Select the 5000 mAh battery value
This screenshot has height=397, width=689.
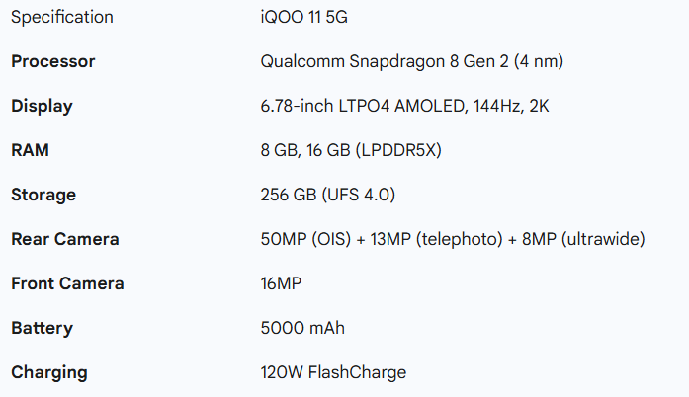[302, 328]
